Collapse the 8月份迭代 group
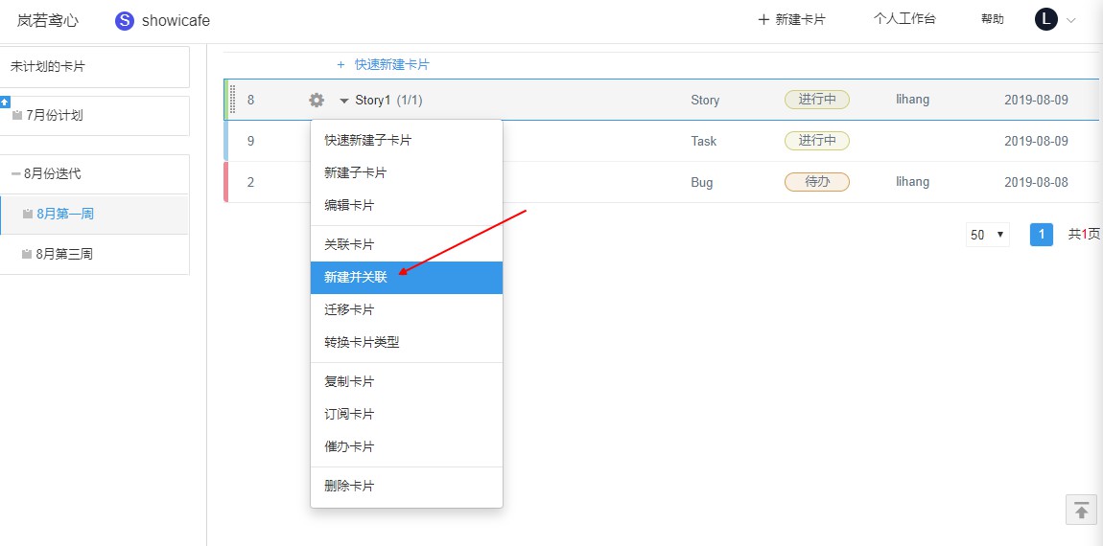Viewport: 1103px width, 546px height. pos(15,173)
